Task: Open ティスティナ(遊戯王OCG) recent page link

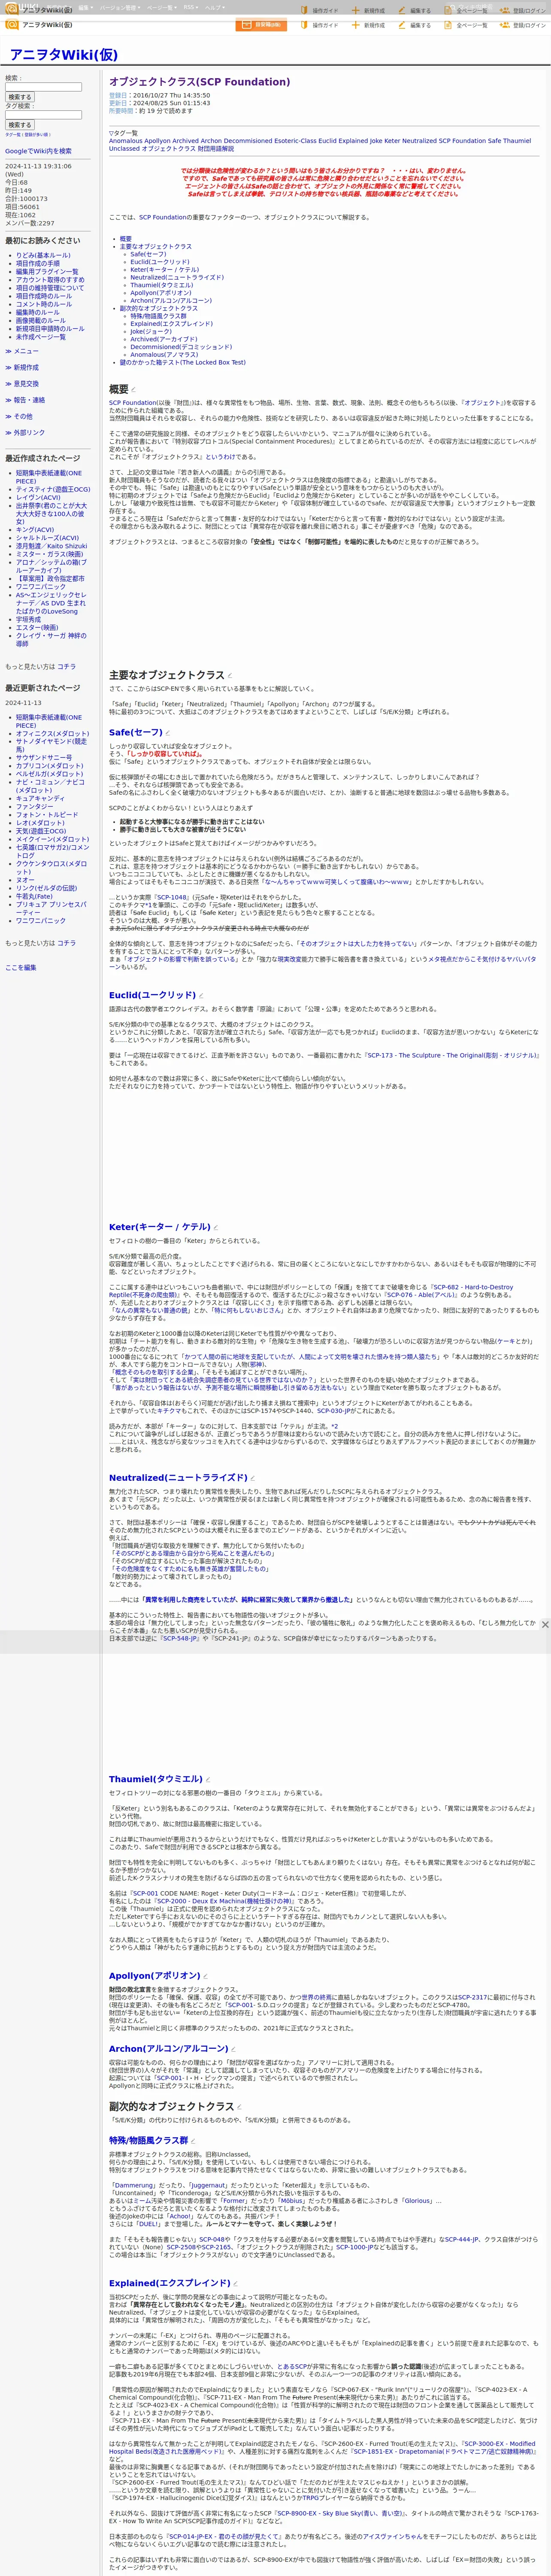Action: click(x=53, y=489)
